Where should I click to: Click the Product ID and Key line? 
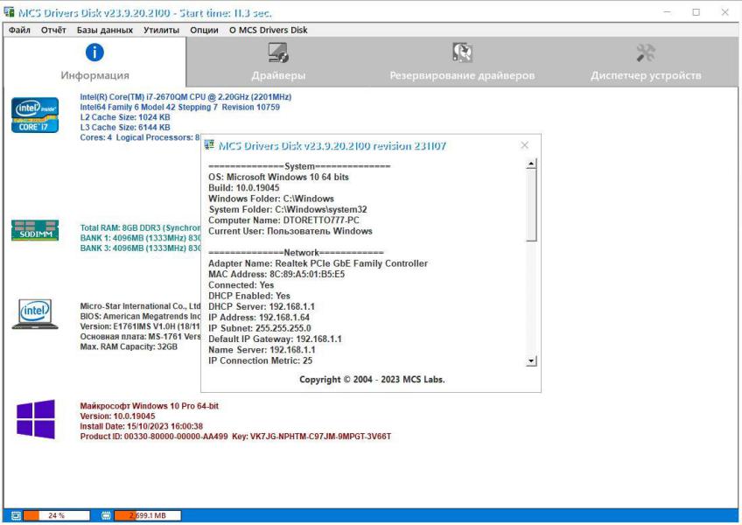[235, 437]
